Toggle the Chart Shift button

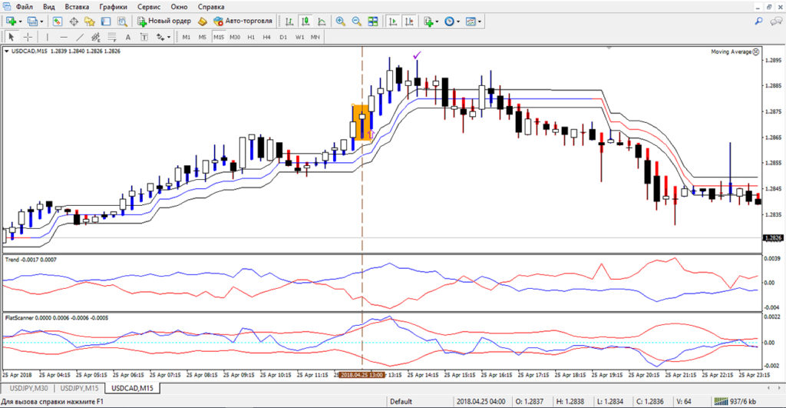tap(409, 22)
